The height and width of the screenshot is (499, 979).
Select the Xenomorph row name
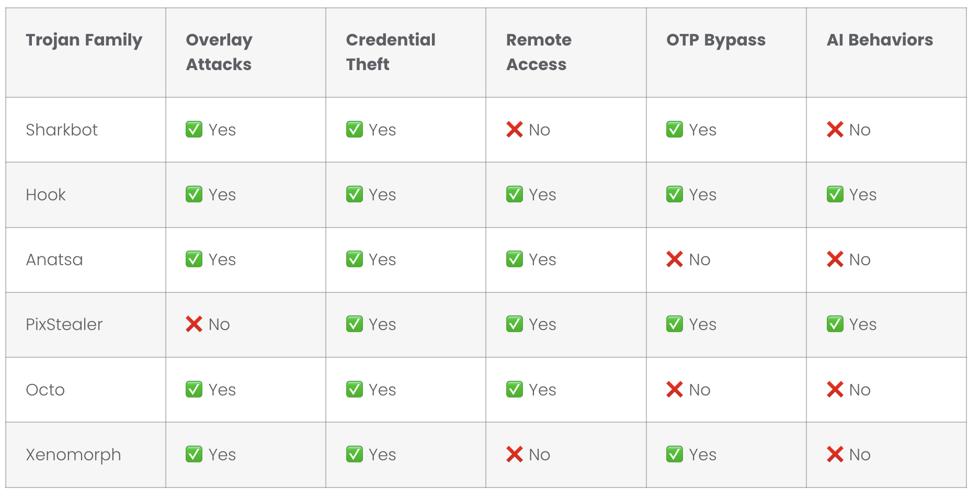pyautogui.click(x=73, y=455)
